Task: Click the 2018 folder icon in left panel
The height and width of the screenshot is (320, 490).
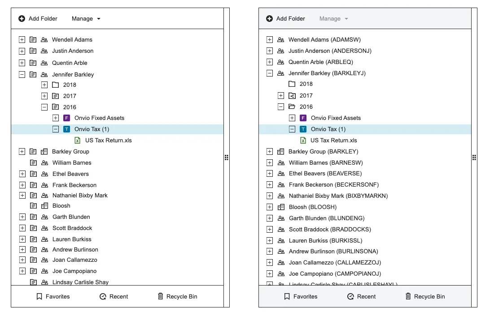Action: [x=55, y=85]
